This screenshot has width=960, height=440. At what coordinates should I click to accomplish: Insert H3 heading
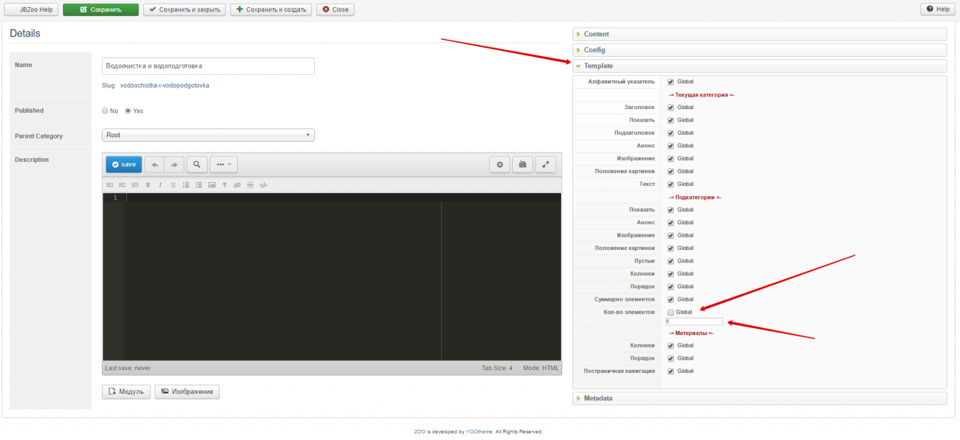click(x=135, y=185)
